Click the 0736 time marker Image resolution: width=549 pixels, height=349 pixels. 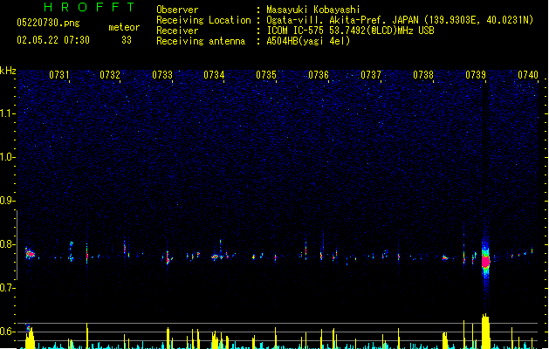[319, 75]
